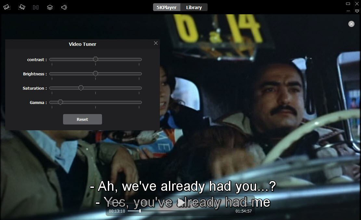Seek using the playback progress bar handle
This screenshot has height=220, width=361.
pyautogui.click(x=140, y=211)
